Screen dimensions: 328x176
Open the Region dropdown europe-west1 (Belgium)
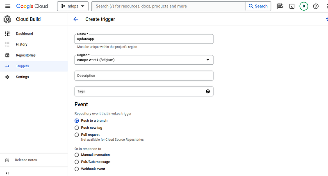click(x=144, y=60)
